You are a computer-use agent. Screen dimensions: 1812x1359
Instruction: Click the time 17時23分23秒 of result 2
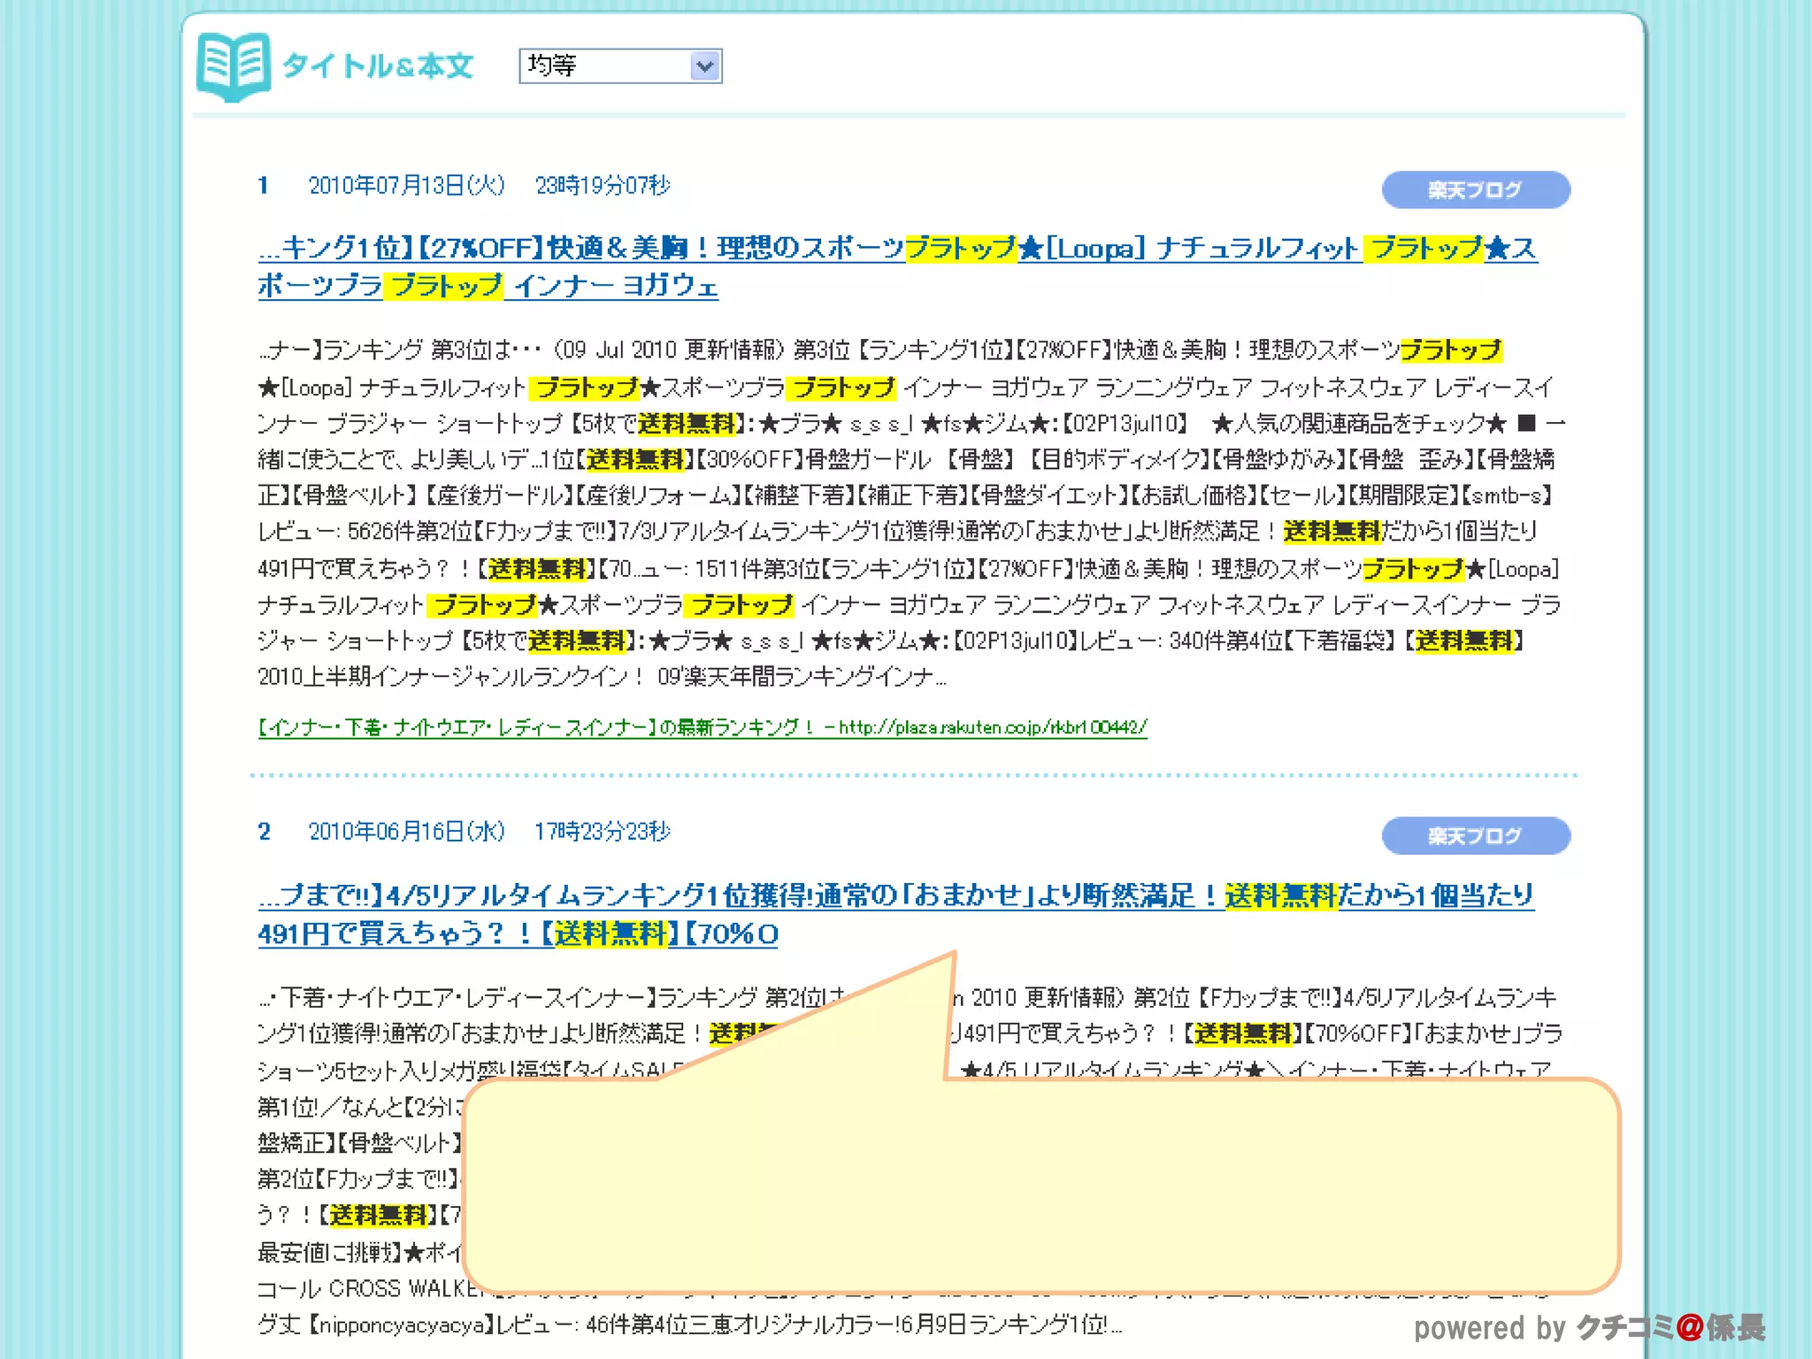pyautogui.click(x=603, y=832)
